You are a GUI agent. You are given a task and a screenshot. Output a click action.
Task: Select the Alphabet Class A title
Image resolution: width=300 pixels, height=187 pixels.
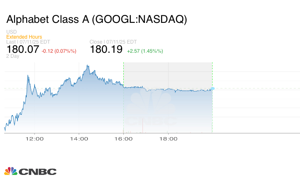click(96, 19)
